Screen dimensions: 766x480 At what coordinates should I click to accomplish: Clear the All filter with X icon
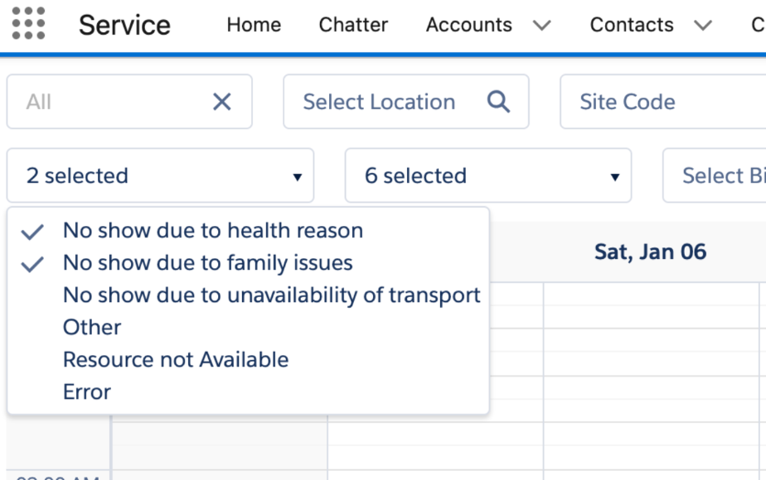(x=221, y=102)
